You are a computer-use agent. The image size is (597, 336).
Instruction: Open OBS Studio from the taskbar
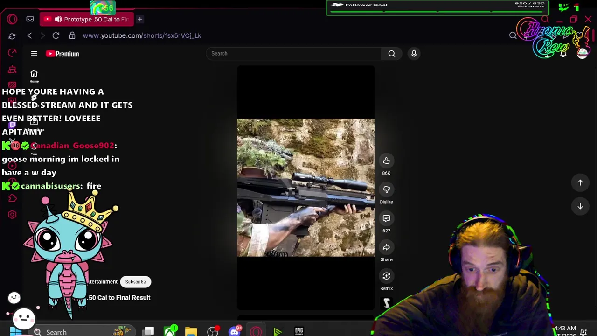click(x=213, y=331)
